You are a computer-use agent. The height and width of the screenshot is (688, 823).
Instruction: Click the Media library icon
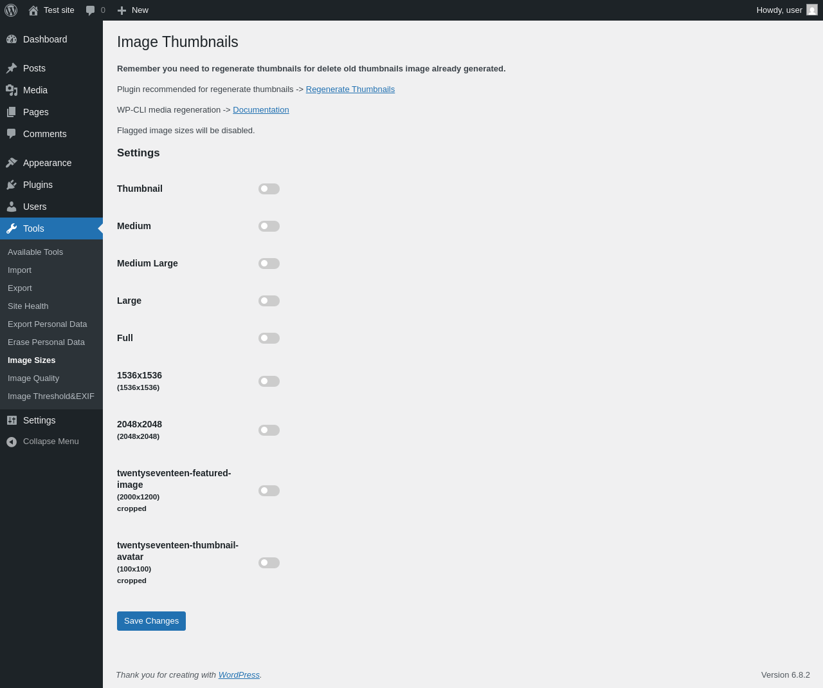tap(12, 90)
